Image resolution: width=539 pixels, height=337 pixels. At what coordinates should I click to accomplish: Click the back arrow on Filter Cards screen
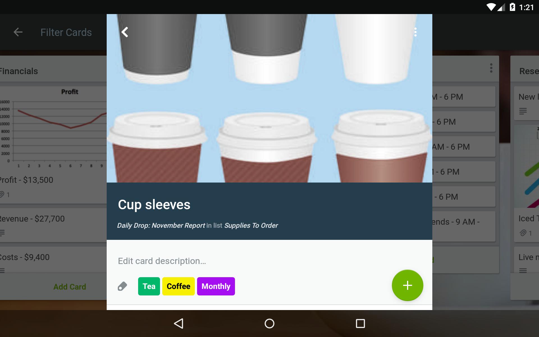[18, 32]
